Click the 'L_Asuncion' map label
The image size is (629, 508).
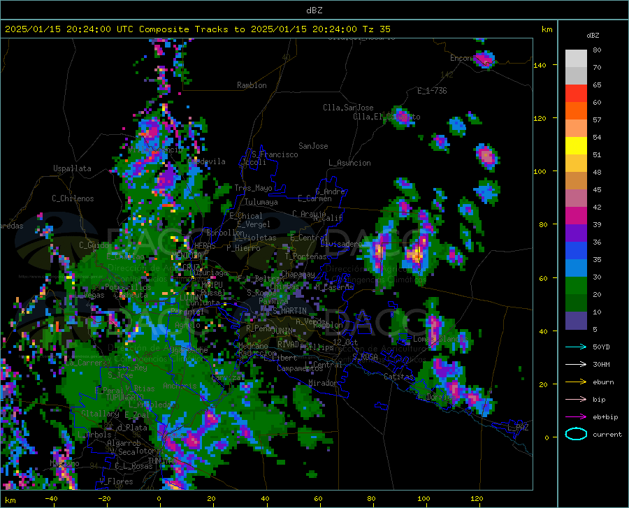349,163
